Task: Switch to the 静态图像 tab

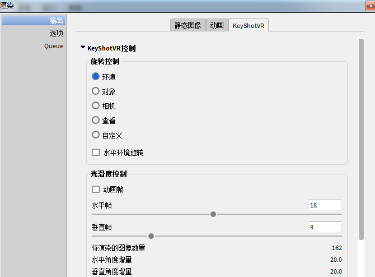Action: pos(187,25)
